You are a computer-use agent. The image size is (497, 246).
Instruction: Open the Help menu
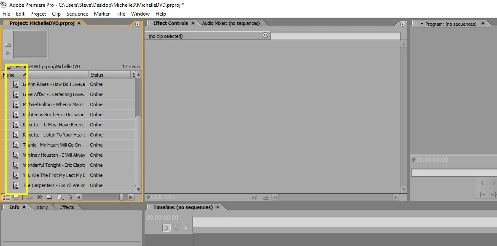[x=161, y=13]
